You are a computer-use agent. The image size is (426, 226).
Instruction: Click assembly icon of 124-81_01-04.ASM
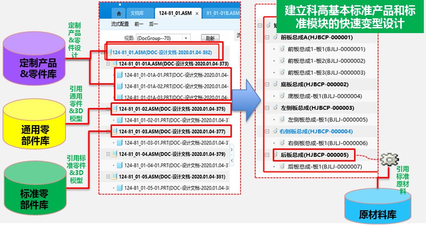pos(115,154)
